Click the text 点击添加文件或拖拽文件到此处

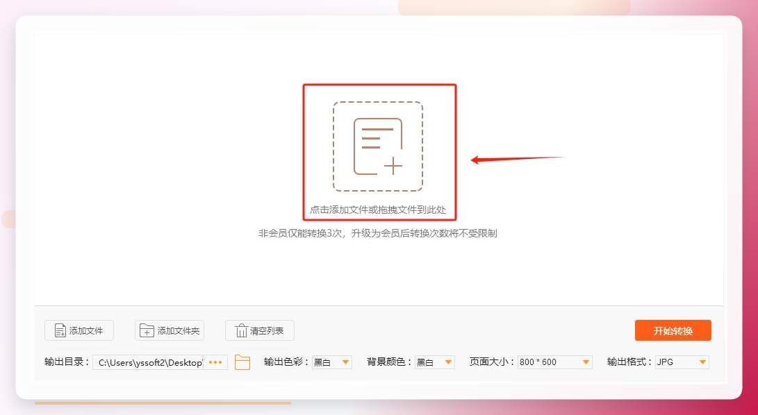point(377,210)
